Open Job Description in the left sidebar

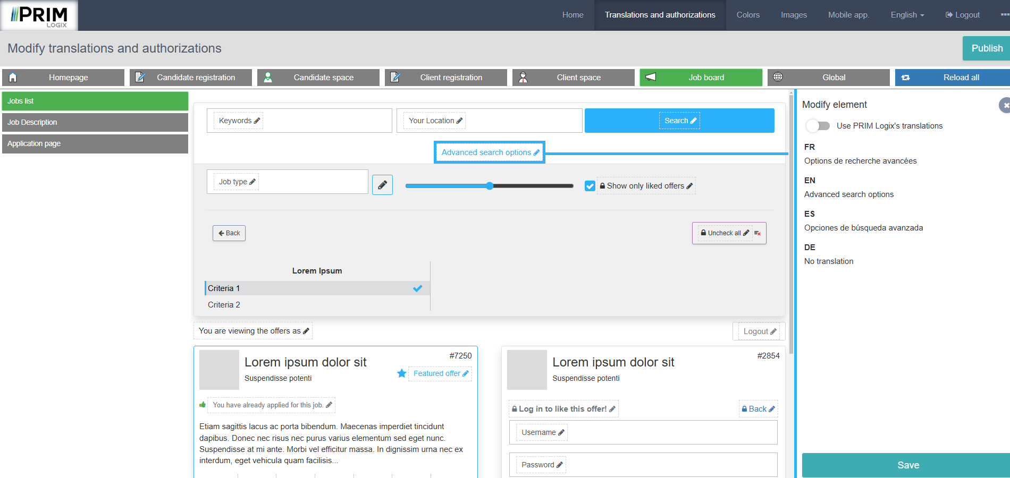95,122
